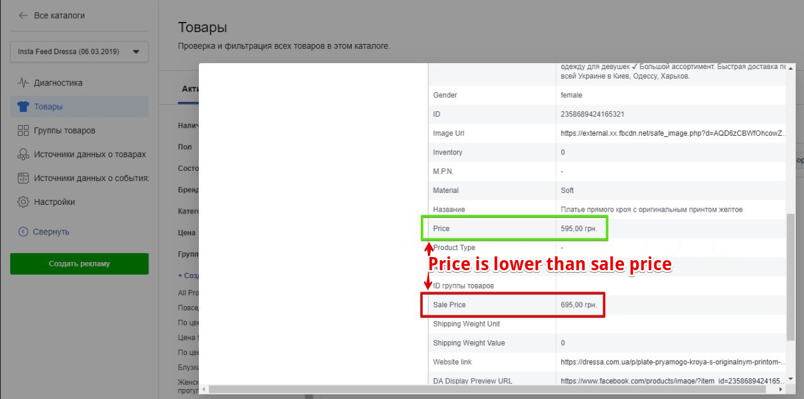The height and width of the screenshot is (399, 804).
Task: Click the Диагностика pulse icon
Action: pos(23,83)
